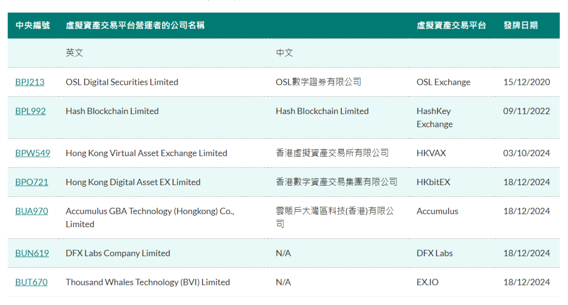The width and height of the screenshot is (568, 305).
Task: Follow the BPO721 link
Action: [32, 182]
